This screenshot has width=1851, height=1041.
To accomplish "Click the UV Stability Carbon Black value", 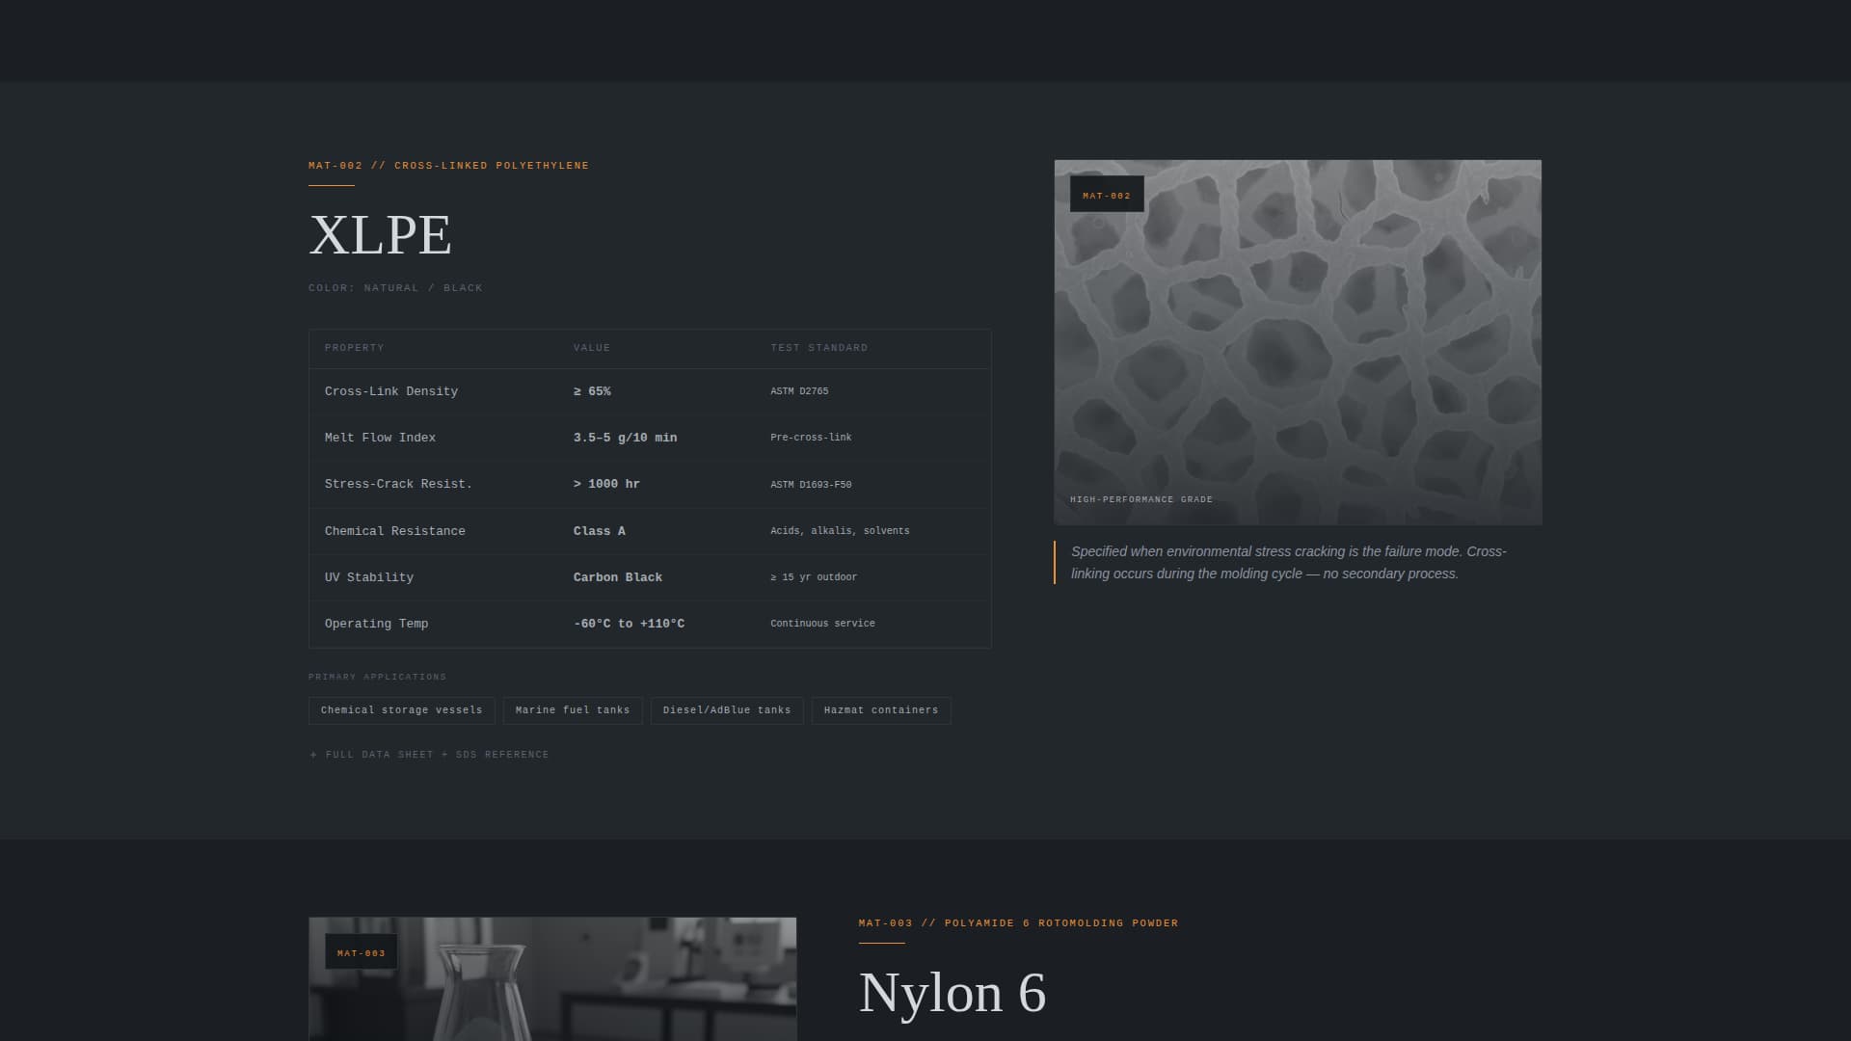I will pos(618,577).
